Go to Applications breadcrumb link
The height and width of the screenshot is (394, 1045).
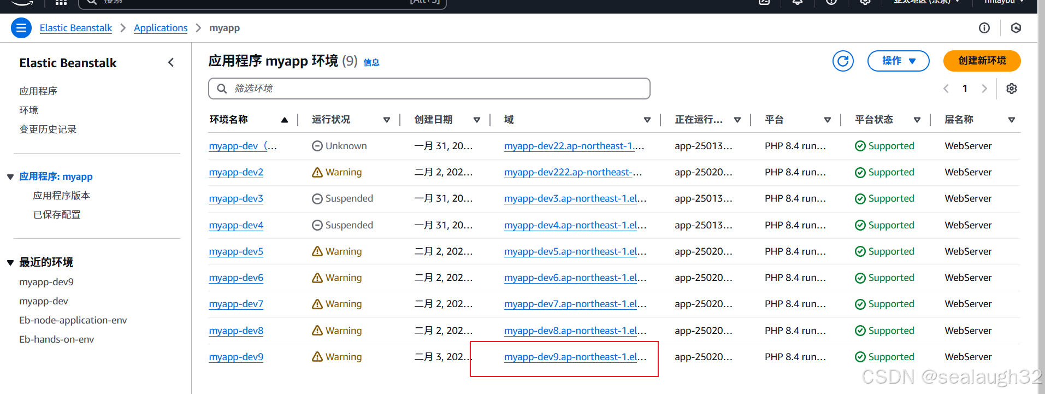[x=161, y=28]
